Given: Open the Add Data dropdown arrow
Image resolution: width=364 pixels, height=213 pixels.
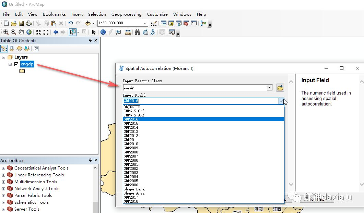Looking at the screenshot, I should tap(93, 23).
